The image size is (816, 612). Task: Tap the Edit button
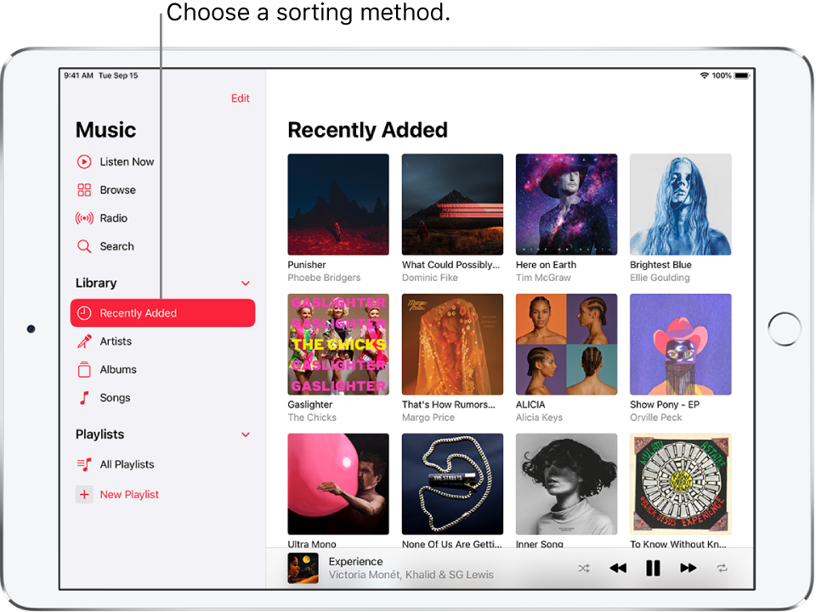click(x=241, y=98)
